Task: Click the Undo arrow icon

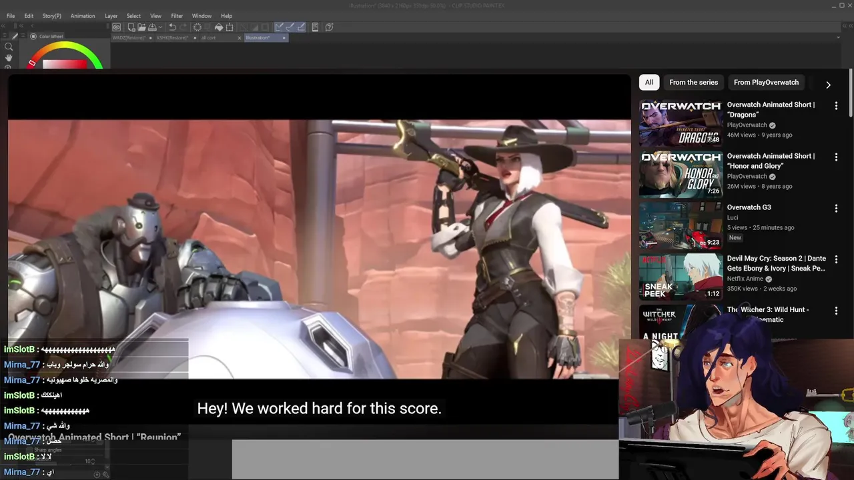Action: point(173,27)
